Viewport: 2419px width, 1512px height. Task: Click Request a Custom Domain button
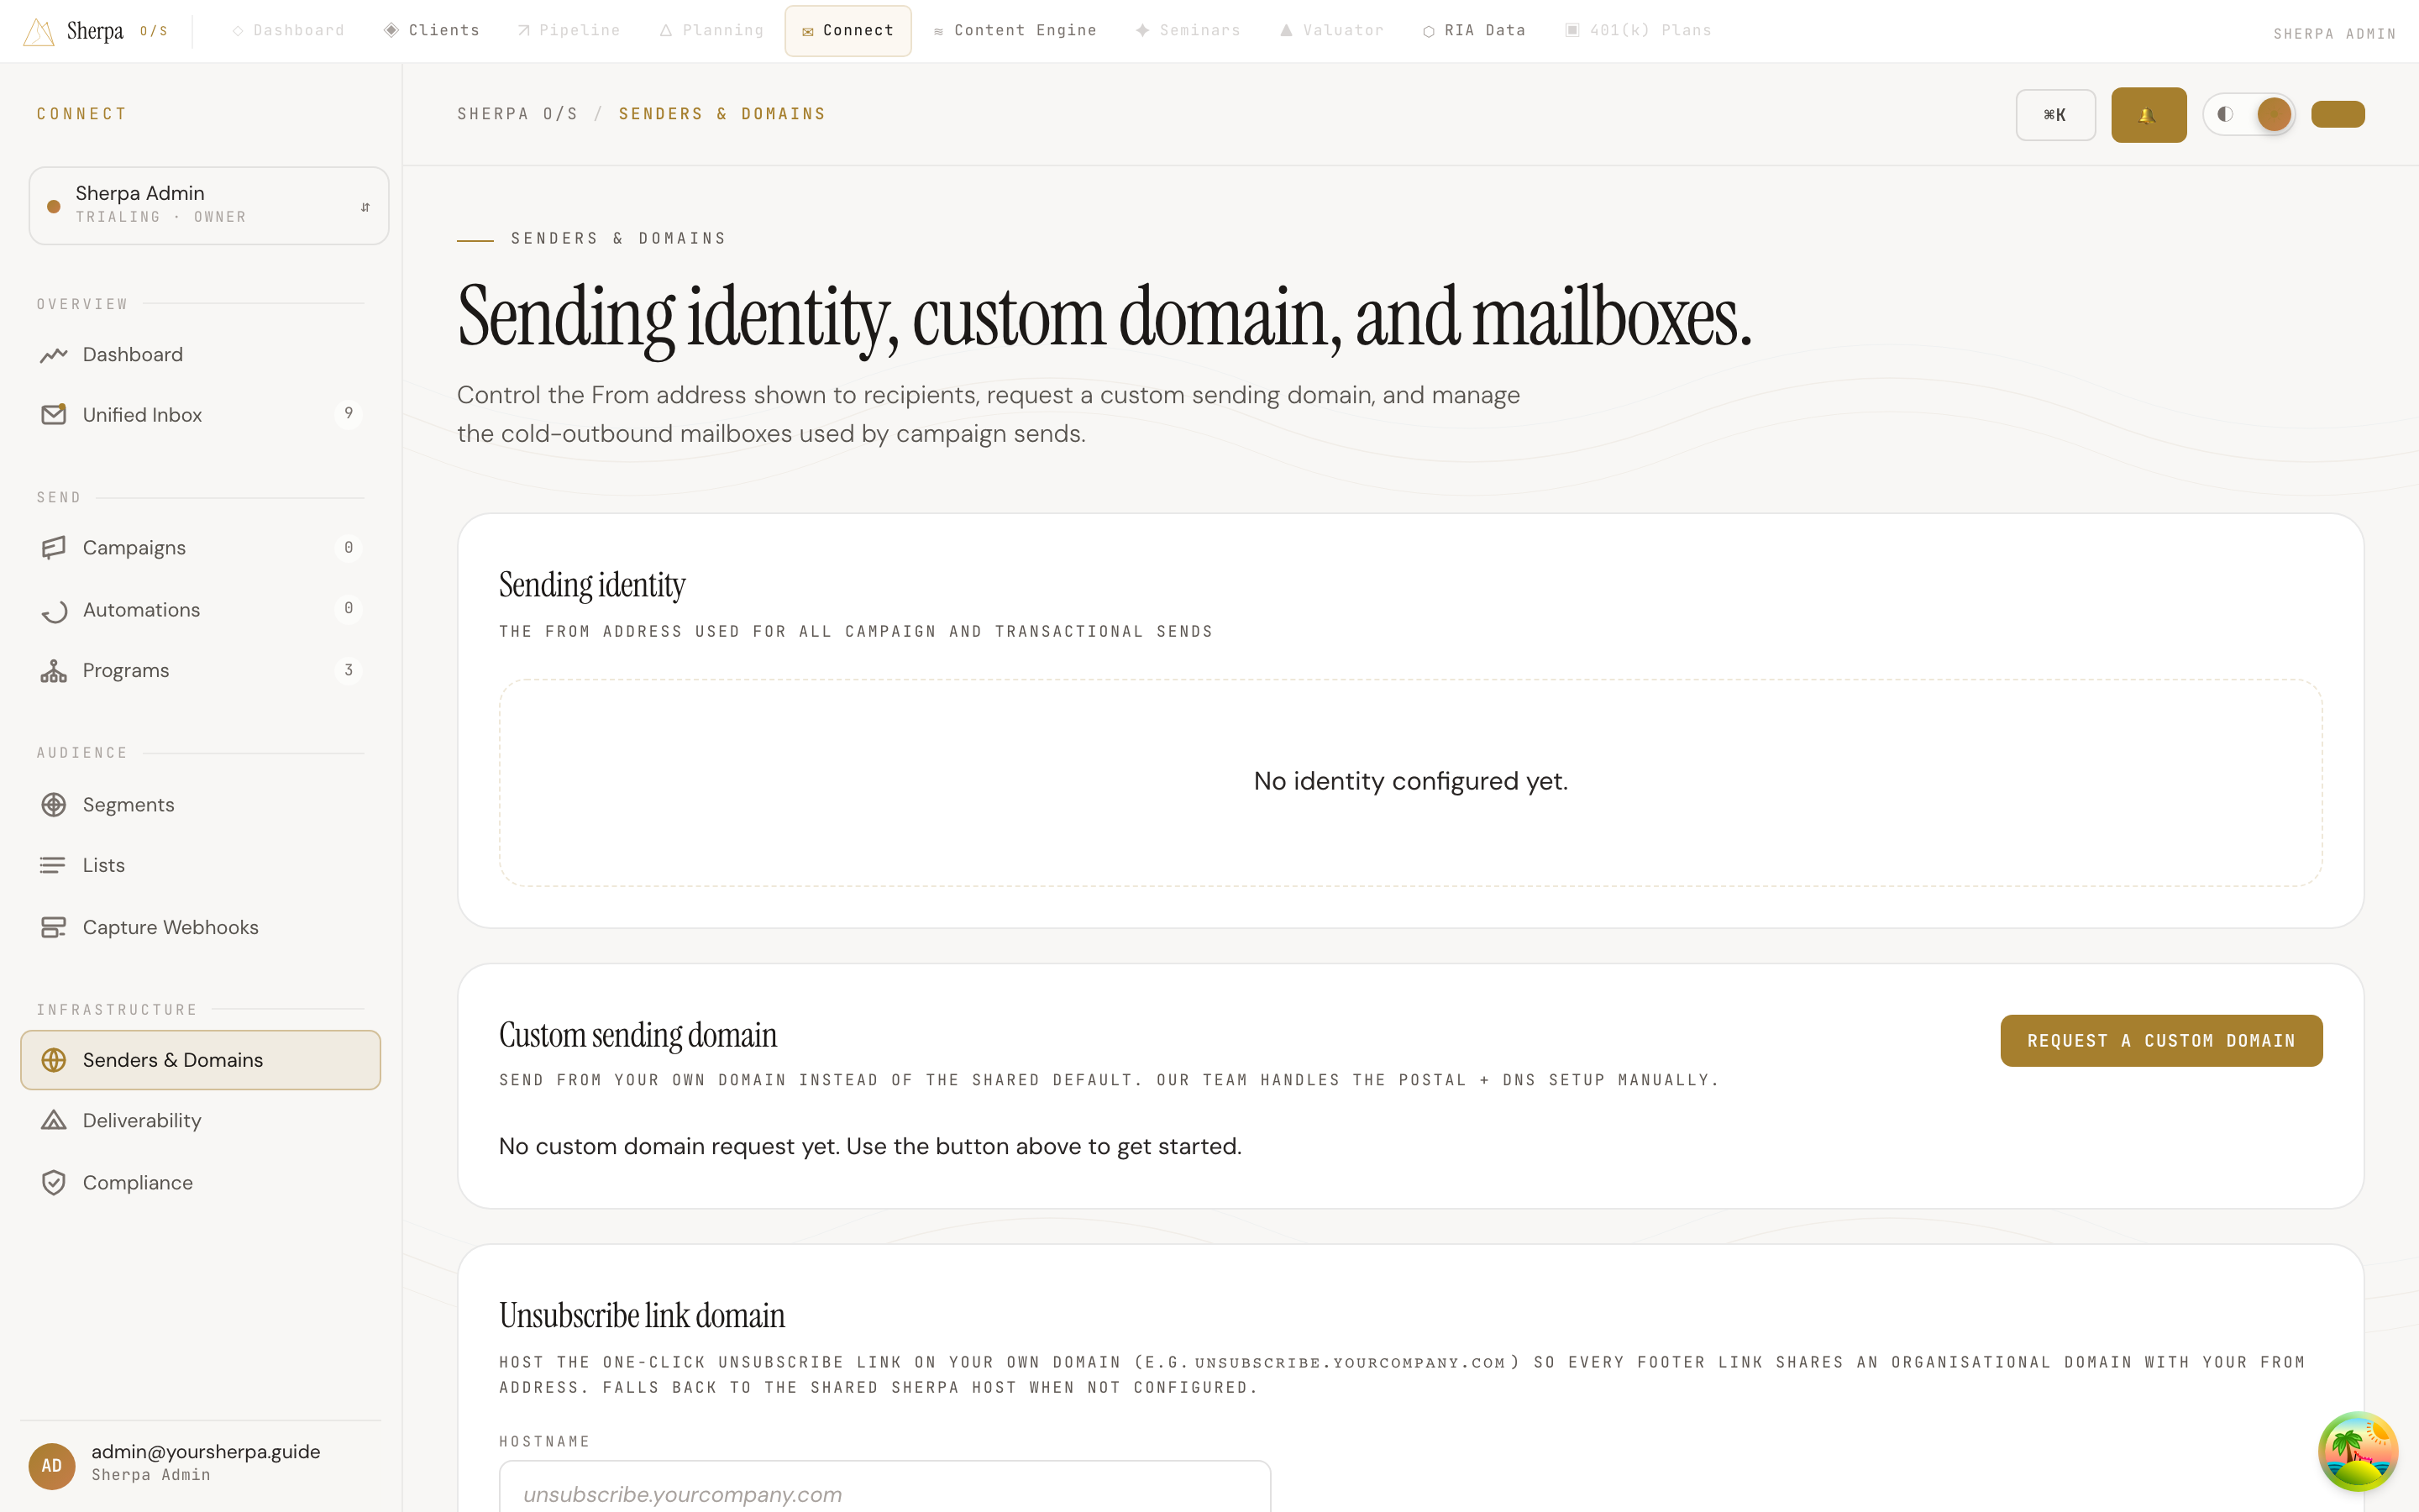2161,1041
